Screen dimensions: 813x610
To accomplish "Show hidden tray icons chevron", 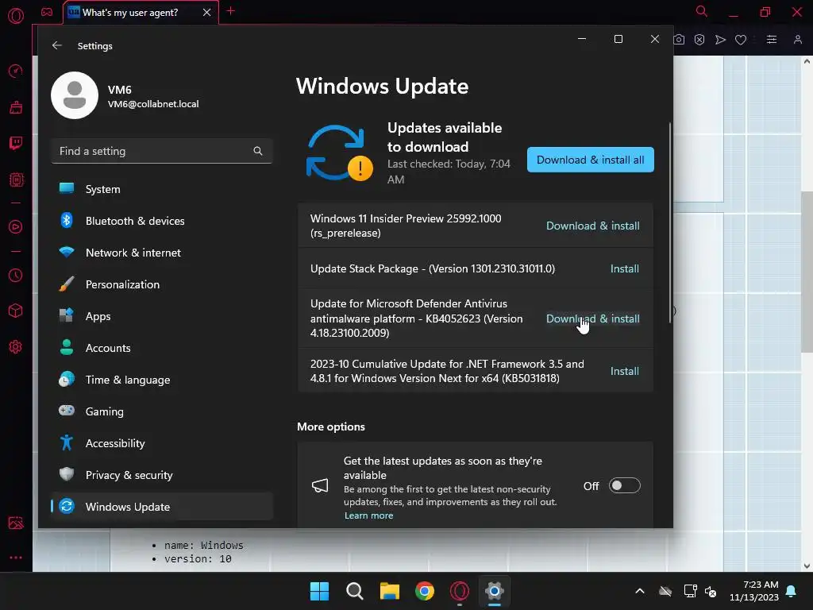I will 640,591.
